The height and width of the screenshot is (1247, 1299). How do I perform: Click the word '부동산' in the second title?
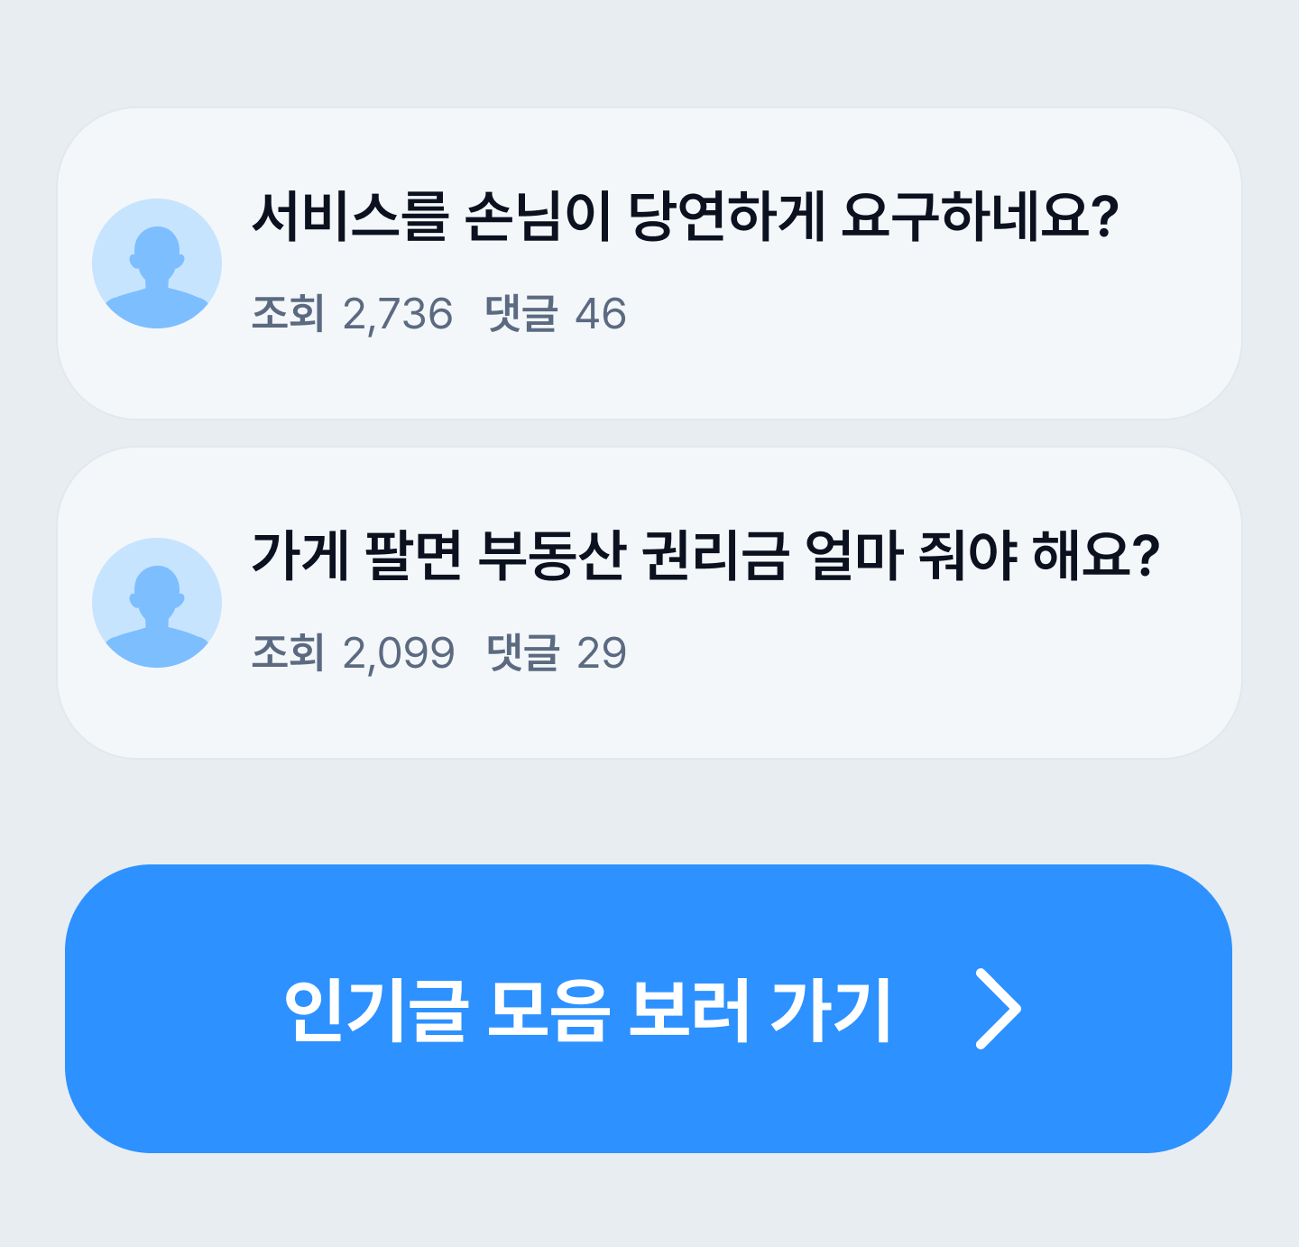tap(551, 556)
